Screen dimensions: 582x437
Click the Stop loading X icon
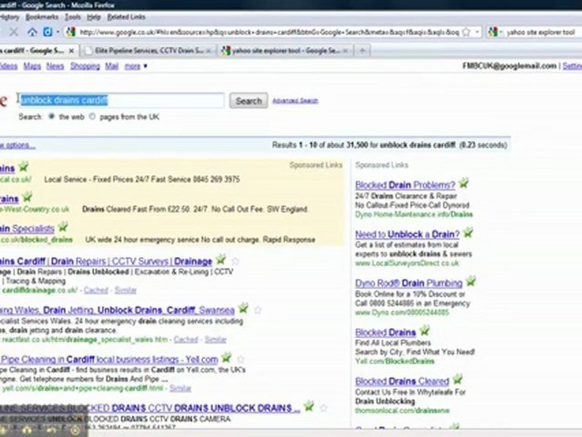[14, 32]
